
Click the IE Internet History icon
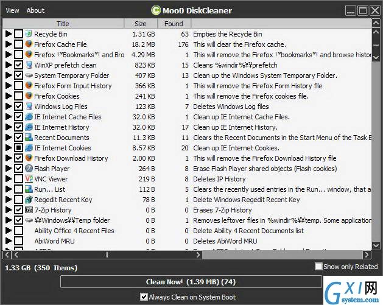(x=29, y=127)
